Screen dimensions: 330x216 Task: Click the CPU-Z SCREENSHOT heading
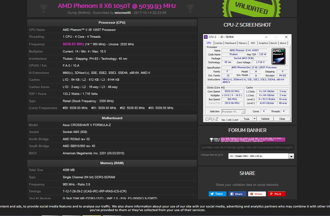pyautogui.click(x=247, y=25)
